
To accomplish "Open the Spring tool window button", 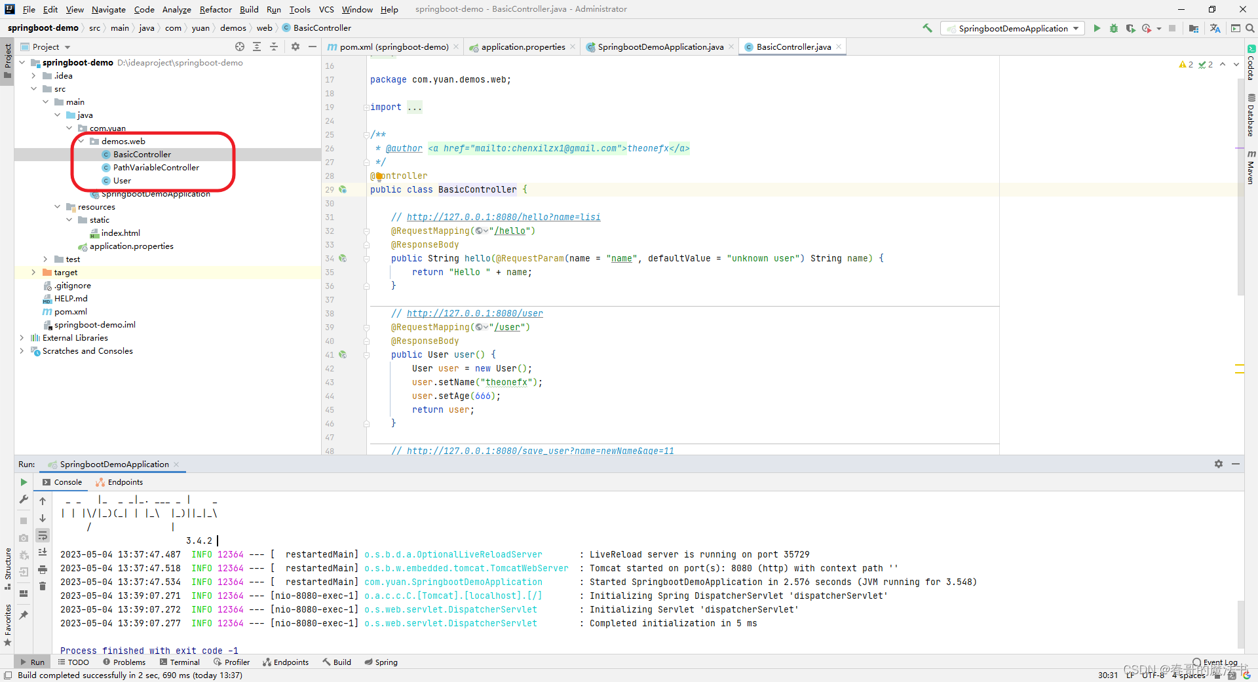I will tap(381, 662).
